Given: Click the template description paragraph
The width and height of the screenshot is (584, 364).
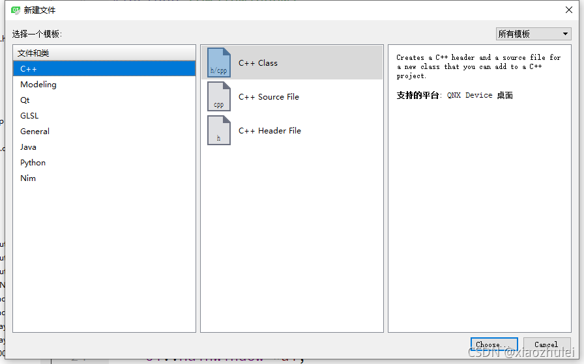Looking at the screenshot, I should 478,66.
